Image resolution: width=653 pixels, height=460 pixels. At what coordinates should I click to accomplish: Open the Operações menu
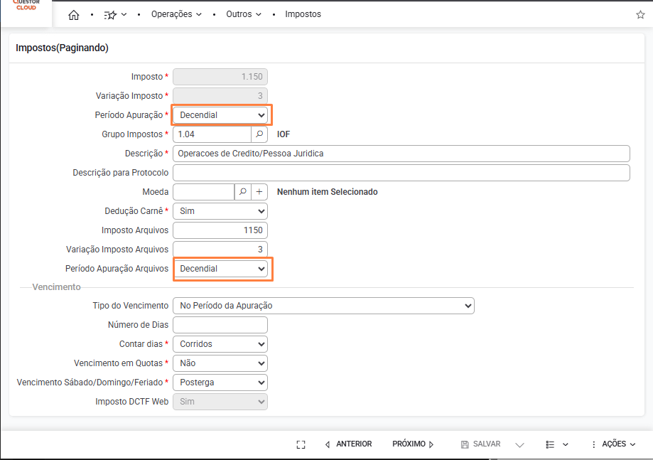coord(176,14)
